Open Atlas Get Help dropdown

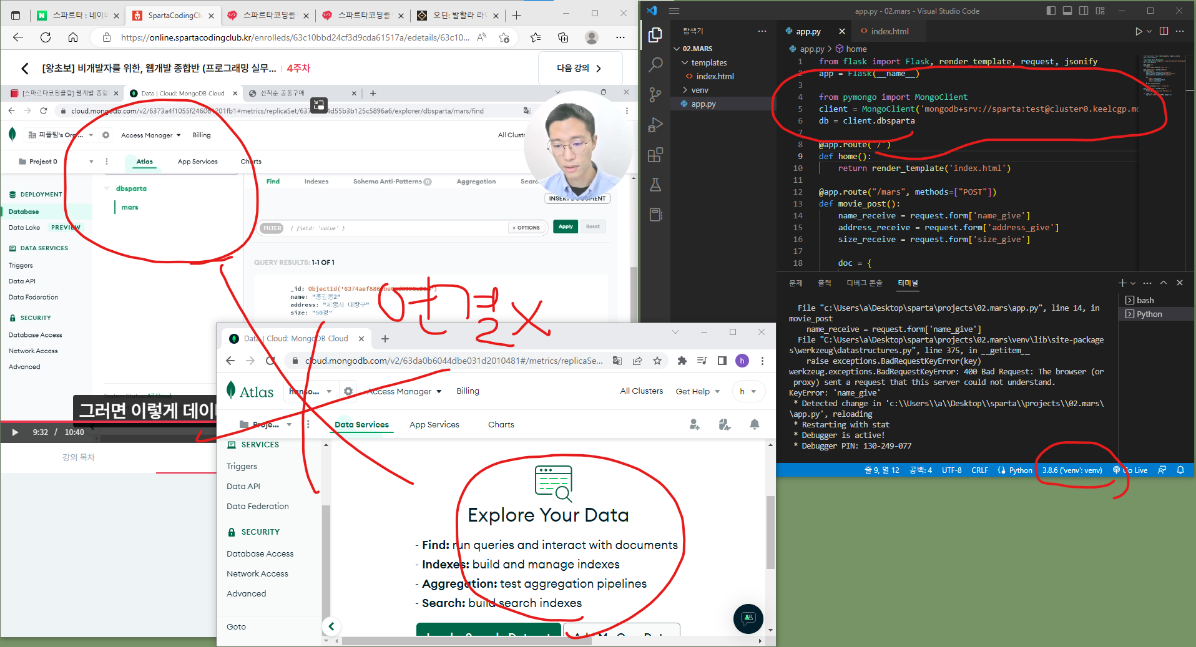click(698, 391)
